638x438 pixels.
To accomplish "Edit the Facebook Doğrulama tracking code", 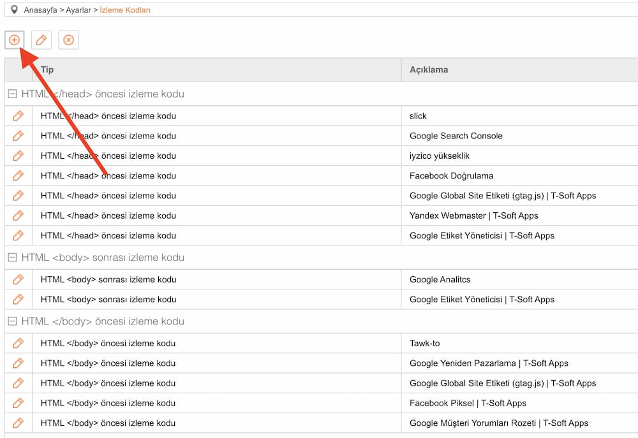I will [18, 175].
